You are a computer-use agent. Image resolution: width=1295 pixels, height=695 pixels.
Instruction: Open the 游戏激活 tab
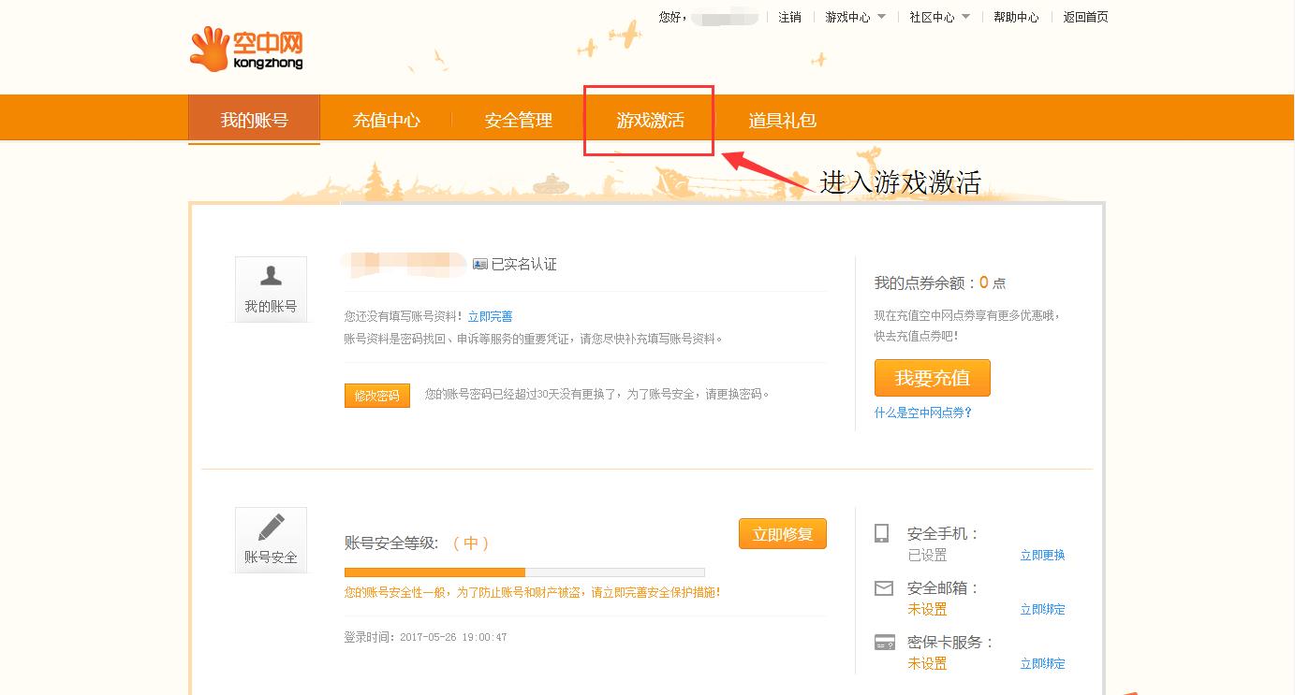[650, 121]
